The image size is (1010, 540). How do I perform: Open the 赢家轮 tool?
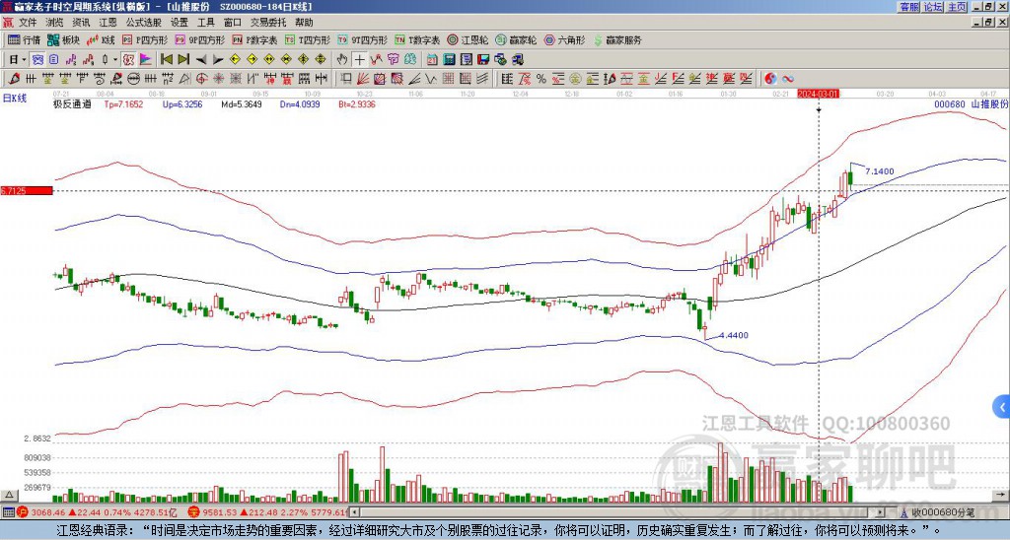tap(517, 39)
